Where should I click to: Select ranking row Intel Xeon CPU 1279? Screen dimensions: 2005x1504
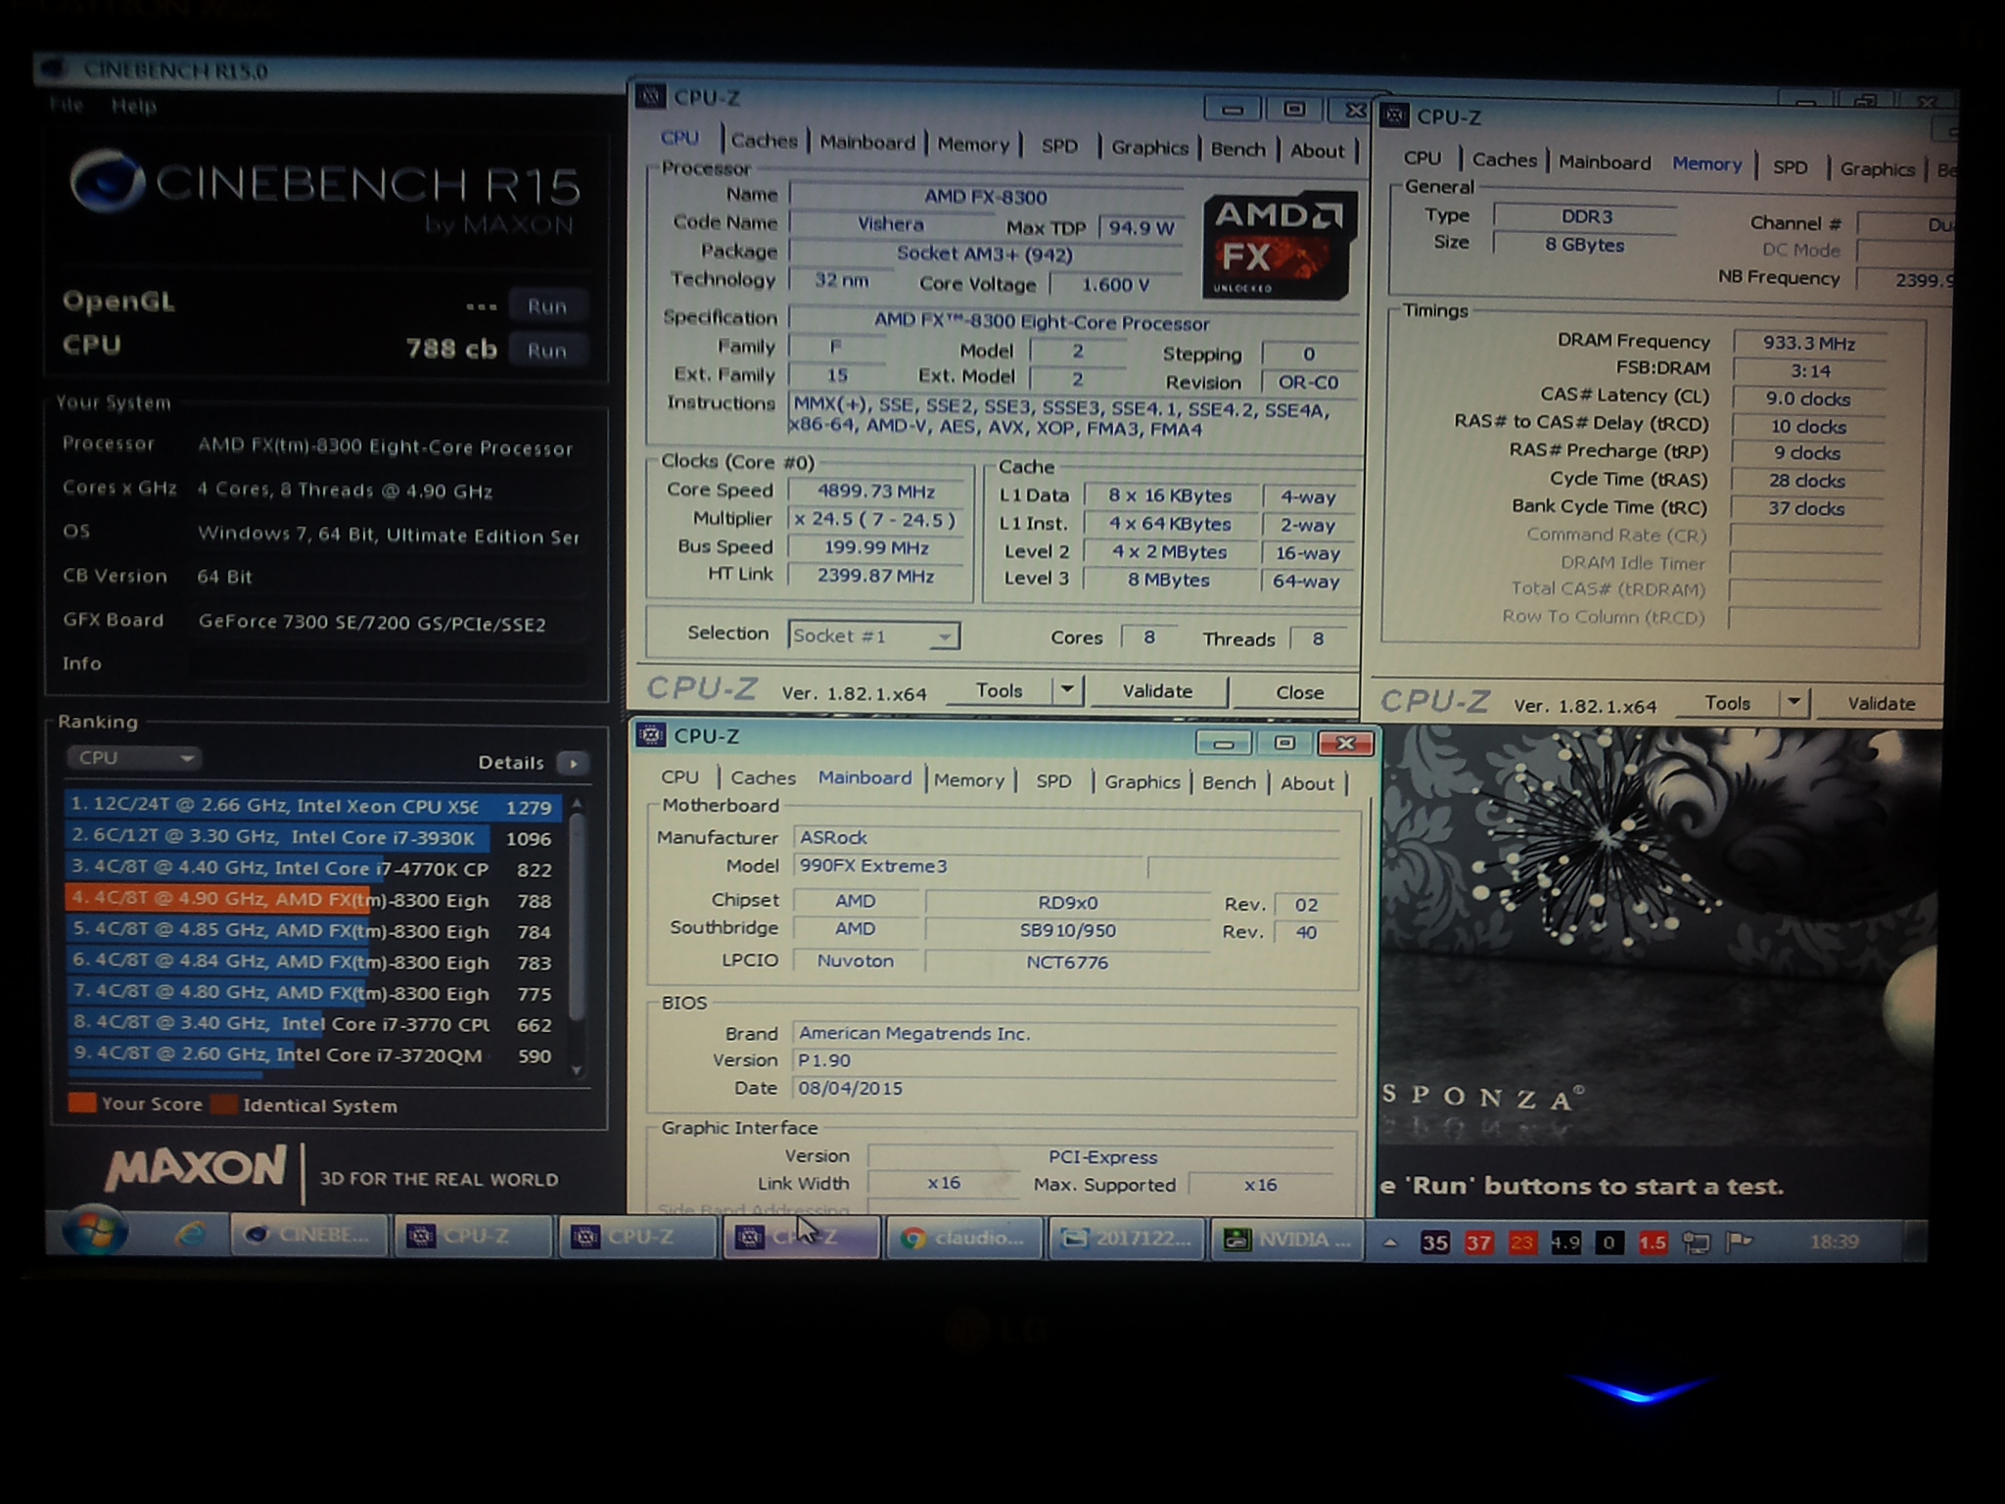(313, 806)
